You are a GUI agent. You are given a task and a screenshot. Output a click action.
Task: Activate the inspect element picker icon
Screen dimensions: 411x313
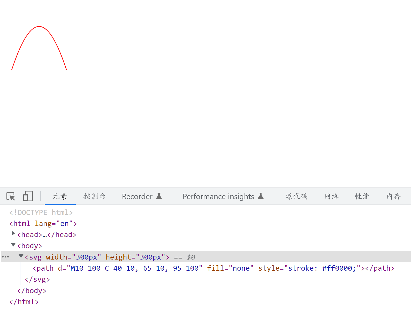tap(11, 196)
